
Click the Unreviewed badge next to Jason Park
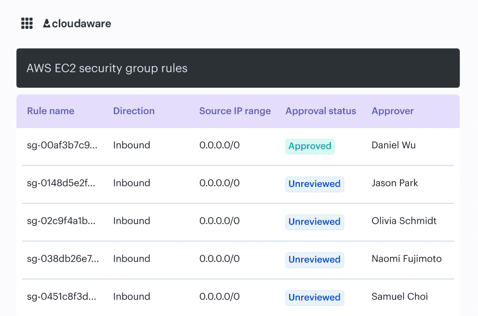pos(315,184)
